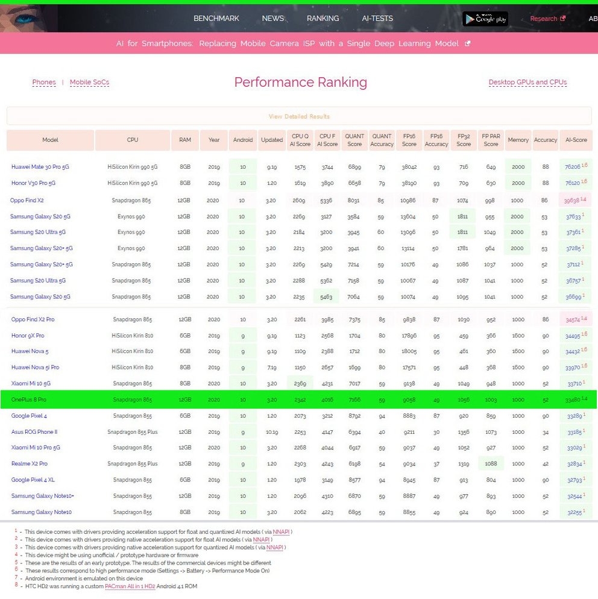The width and height of the screenshot is (598, 599).
Task: Click the AI-Score value 36757
Action: coord(573,281)
